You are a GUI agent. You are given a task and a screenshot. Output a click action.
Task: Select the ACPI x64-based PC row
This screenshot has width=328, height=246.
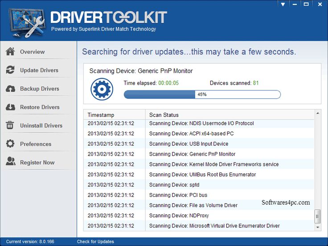point(199,133)
